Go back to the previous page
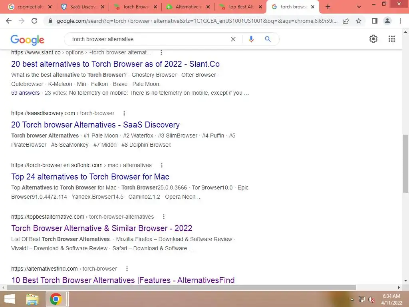The width and height of the screenshot is (409, 307). click(x=9, y=21)
